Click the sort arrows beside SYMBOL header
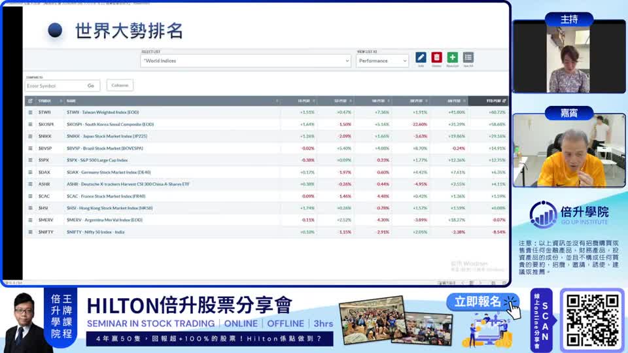Screen dimensions: 628x353 tap(61, 101)
